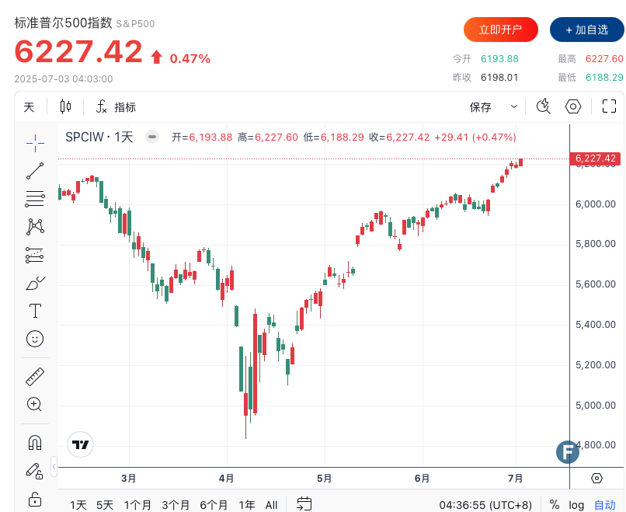This screenshot has width=626, height=512.
Task: Toggle percent scale on price axis
Action: coord(554,504)
